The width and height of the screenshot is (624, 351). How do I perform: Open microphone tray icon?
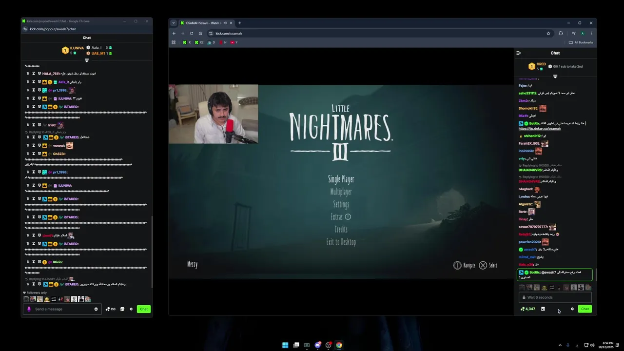(x=568, y=345)
